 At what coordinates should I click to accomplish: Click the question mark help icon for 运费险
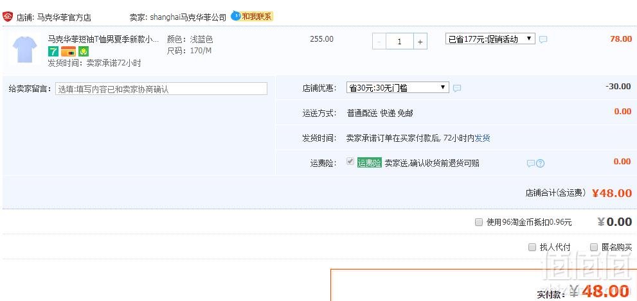pos(541,164)
